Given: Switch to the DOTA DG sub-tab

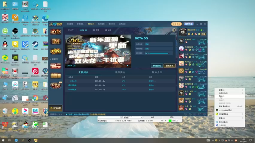Looking at the screenshot, I should [x=83, y=30].
